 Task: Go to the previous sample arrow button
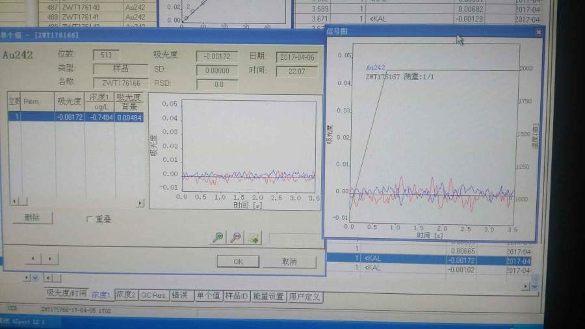click(x=33, y=259)
